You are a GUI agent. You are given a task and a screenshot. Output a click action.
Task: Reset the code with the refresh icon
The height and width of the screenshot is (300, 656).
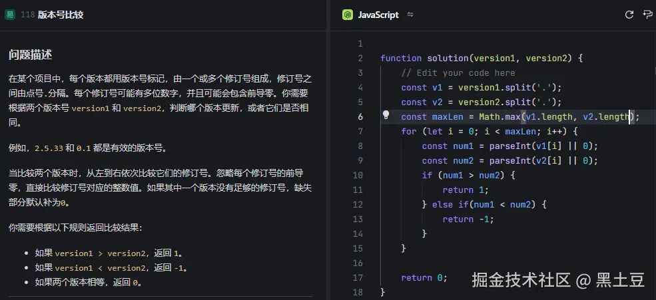point(629,15)
